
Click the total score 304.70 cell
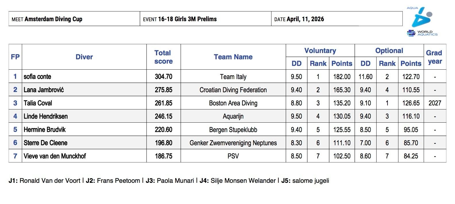163,76
